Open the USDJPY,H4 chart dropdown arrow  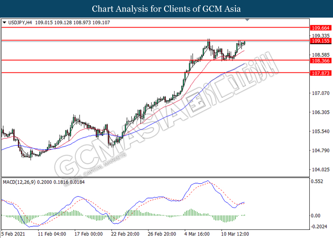(4, 22)
